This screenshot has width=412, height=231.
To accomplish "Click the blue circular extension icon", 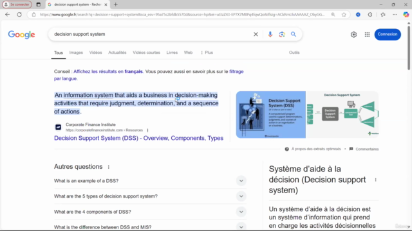I will click(x=358, y=15).
